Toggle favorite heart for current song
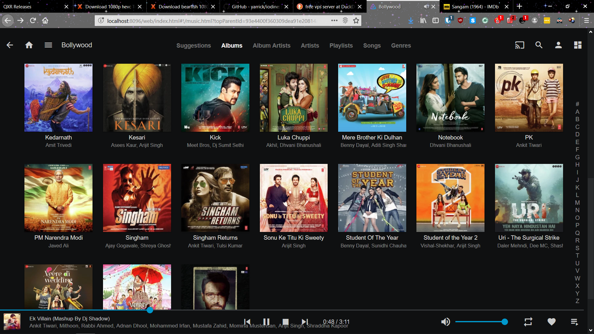The image size is (594, 334). click(551, 322)
